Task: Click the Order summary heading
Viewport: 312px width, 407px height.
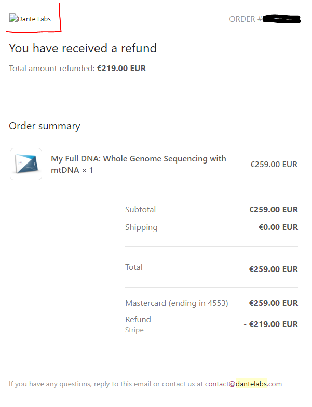Action: click(x=45, y=126)
